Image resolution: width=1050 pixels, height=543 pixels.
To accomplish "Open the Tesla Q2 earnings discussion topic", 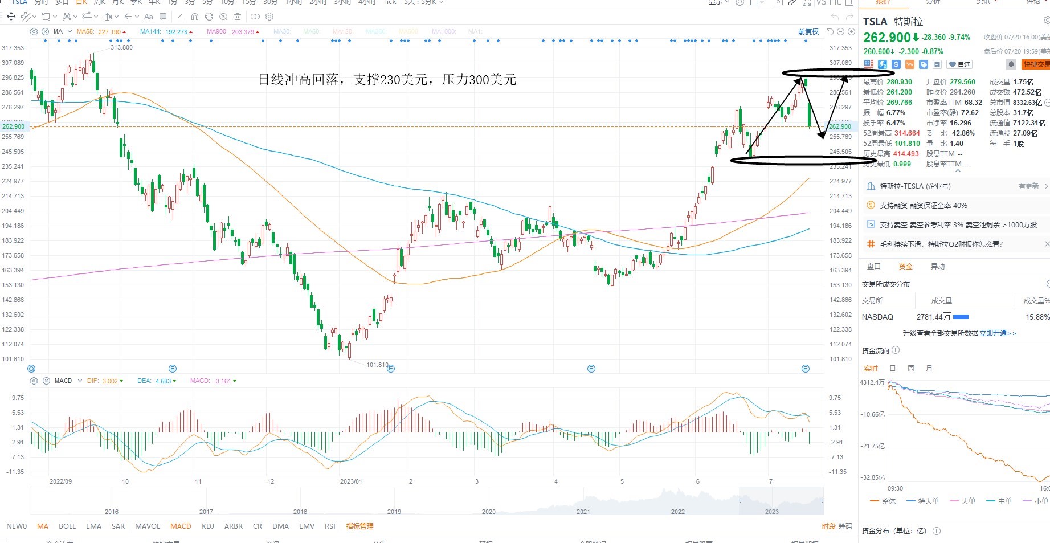I will pyautogui.click(x=941, y=244).
